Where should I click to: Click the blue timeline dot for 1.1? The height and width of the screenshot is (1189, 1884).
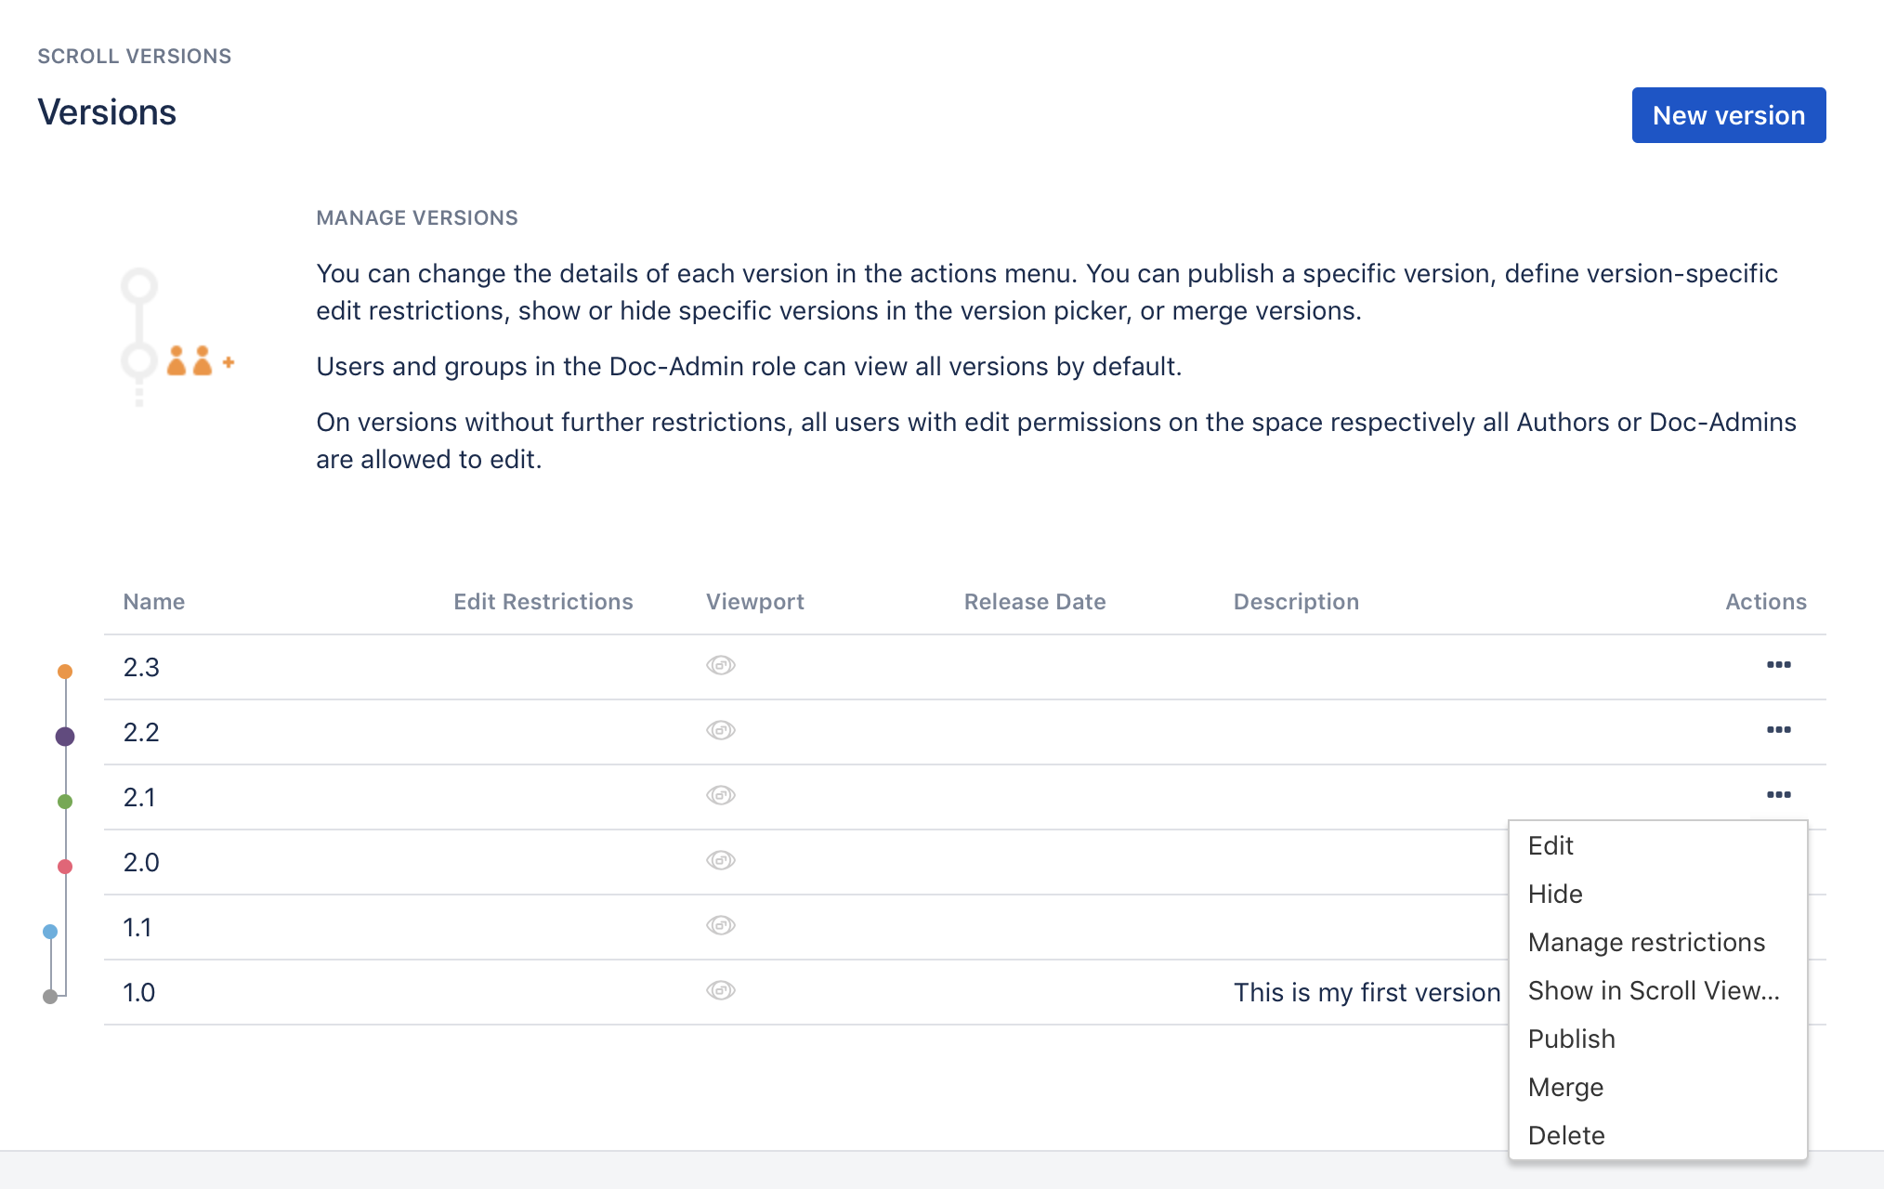tap(50, 932)
